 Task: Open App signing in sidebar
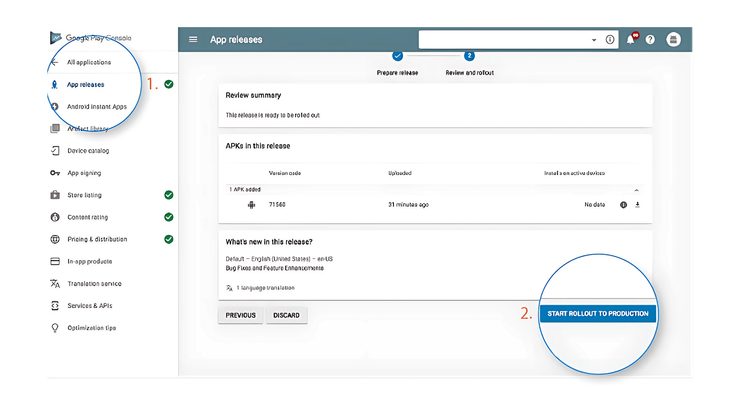click(84, 173)
